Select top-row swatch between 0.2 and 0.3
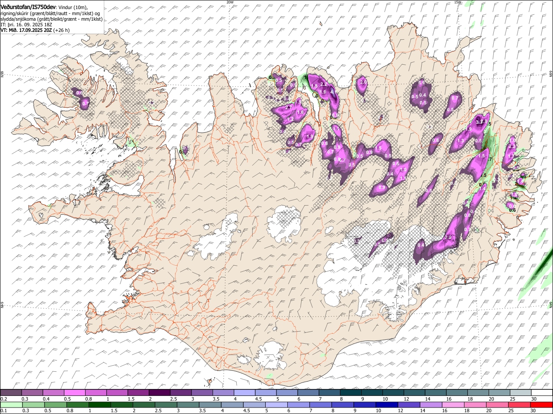Image resolution: width=553 pixels, height=414 pixels. point(11,393)
